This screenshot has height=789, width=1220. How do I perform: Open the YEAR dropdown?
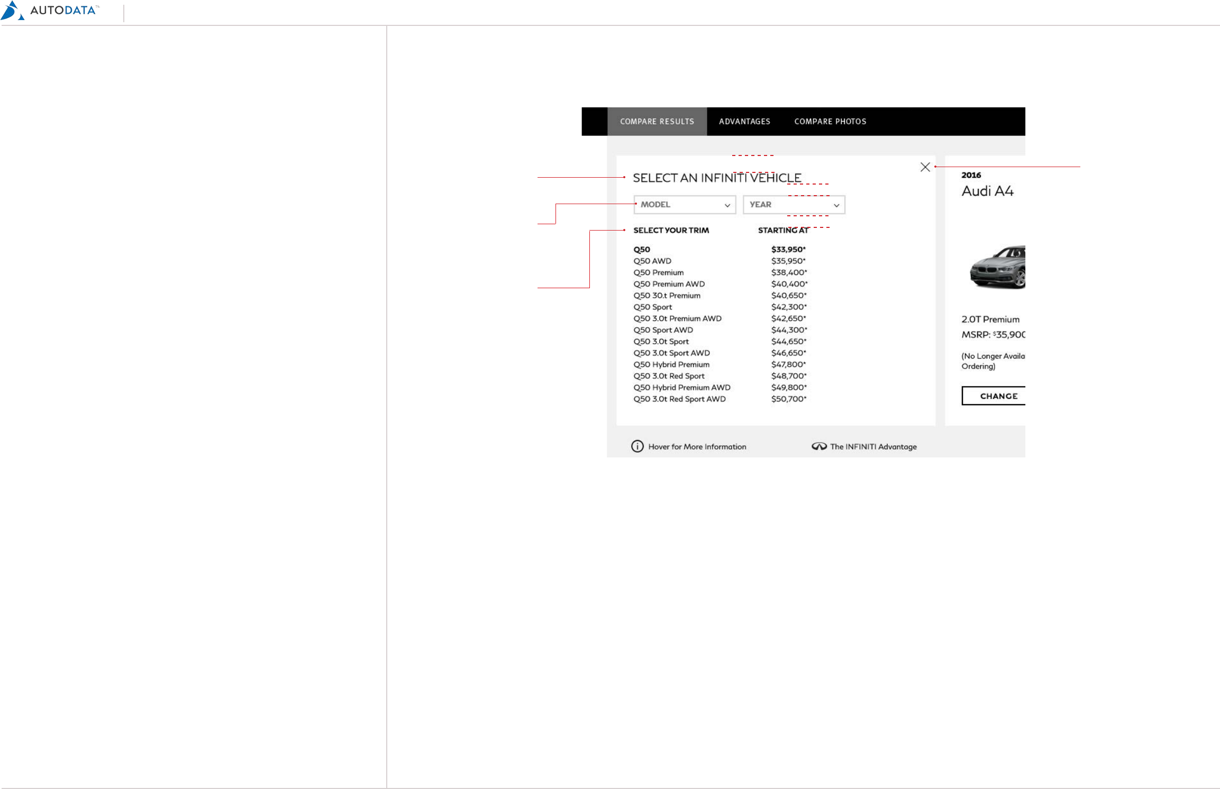[793, 205]
